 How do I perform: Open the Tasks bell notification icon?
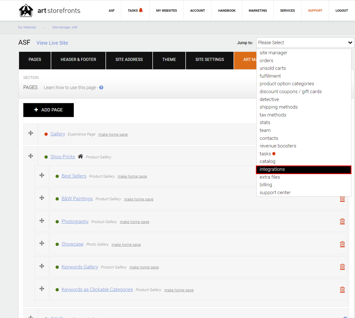click(x=141, y=10)
